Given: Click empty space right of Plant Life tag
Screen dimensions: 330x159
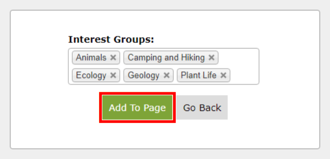Looking at the screenshot, I should click(244, 75).
